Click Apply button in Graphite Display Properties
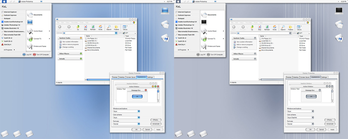 (332, 129)
